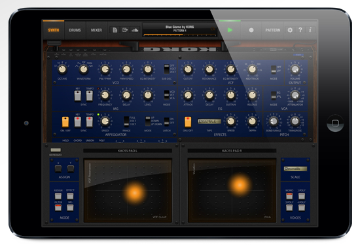The width and height of the screenshot is (360, 245).
Task: Click the EG DECAY knob
Action: click(x=209, y=95)
